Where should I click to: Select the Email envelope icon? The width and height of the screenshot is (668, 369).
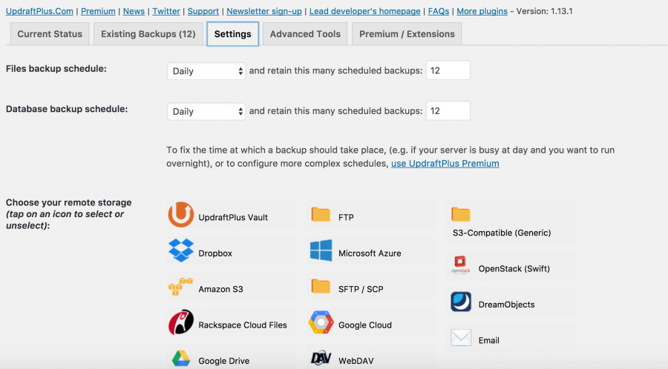click(x=461, y=338)
